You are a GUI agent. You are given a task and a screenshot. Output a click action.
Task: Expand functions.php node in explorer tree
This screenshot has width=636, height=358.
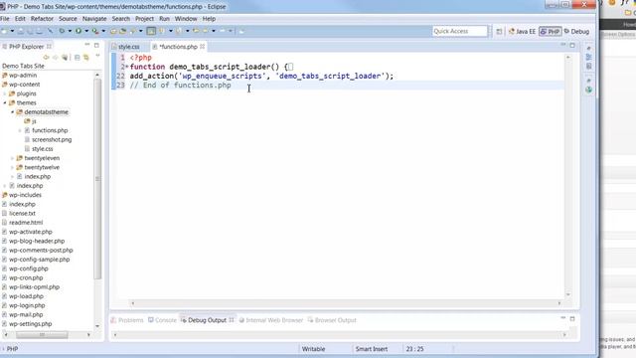click(x=20, y=130)
